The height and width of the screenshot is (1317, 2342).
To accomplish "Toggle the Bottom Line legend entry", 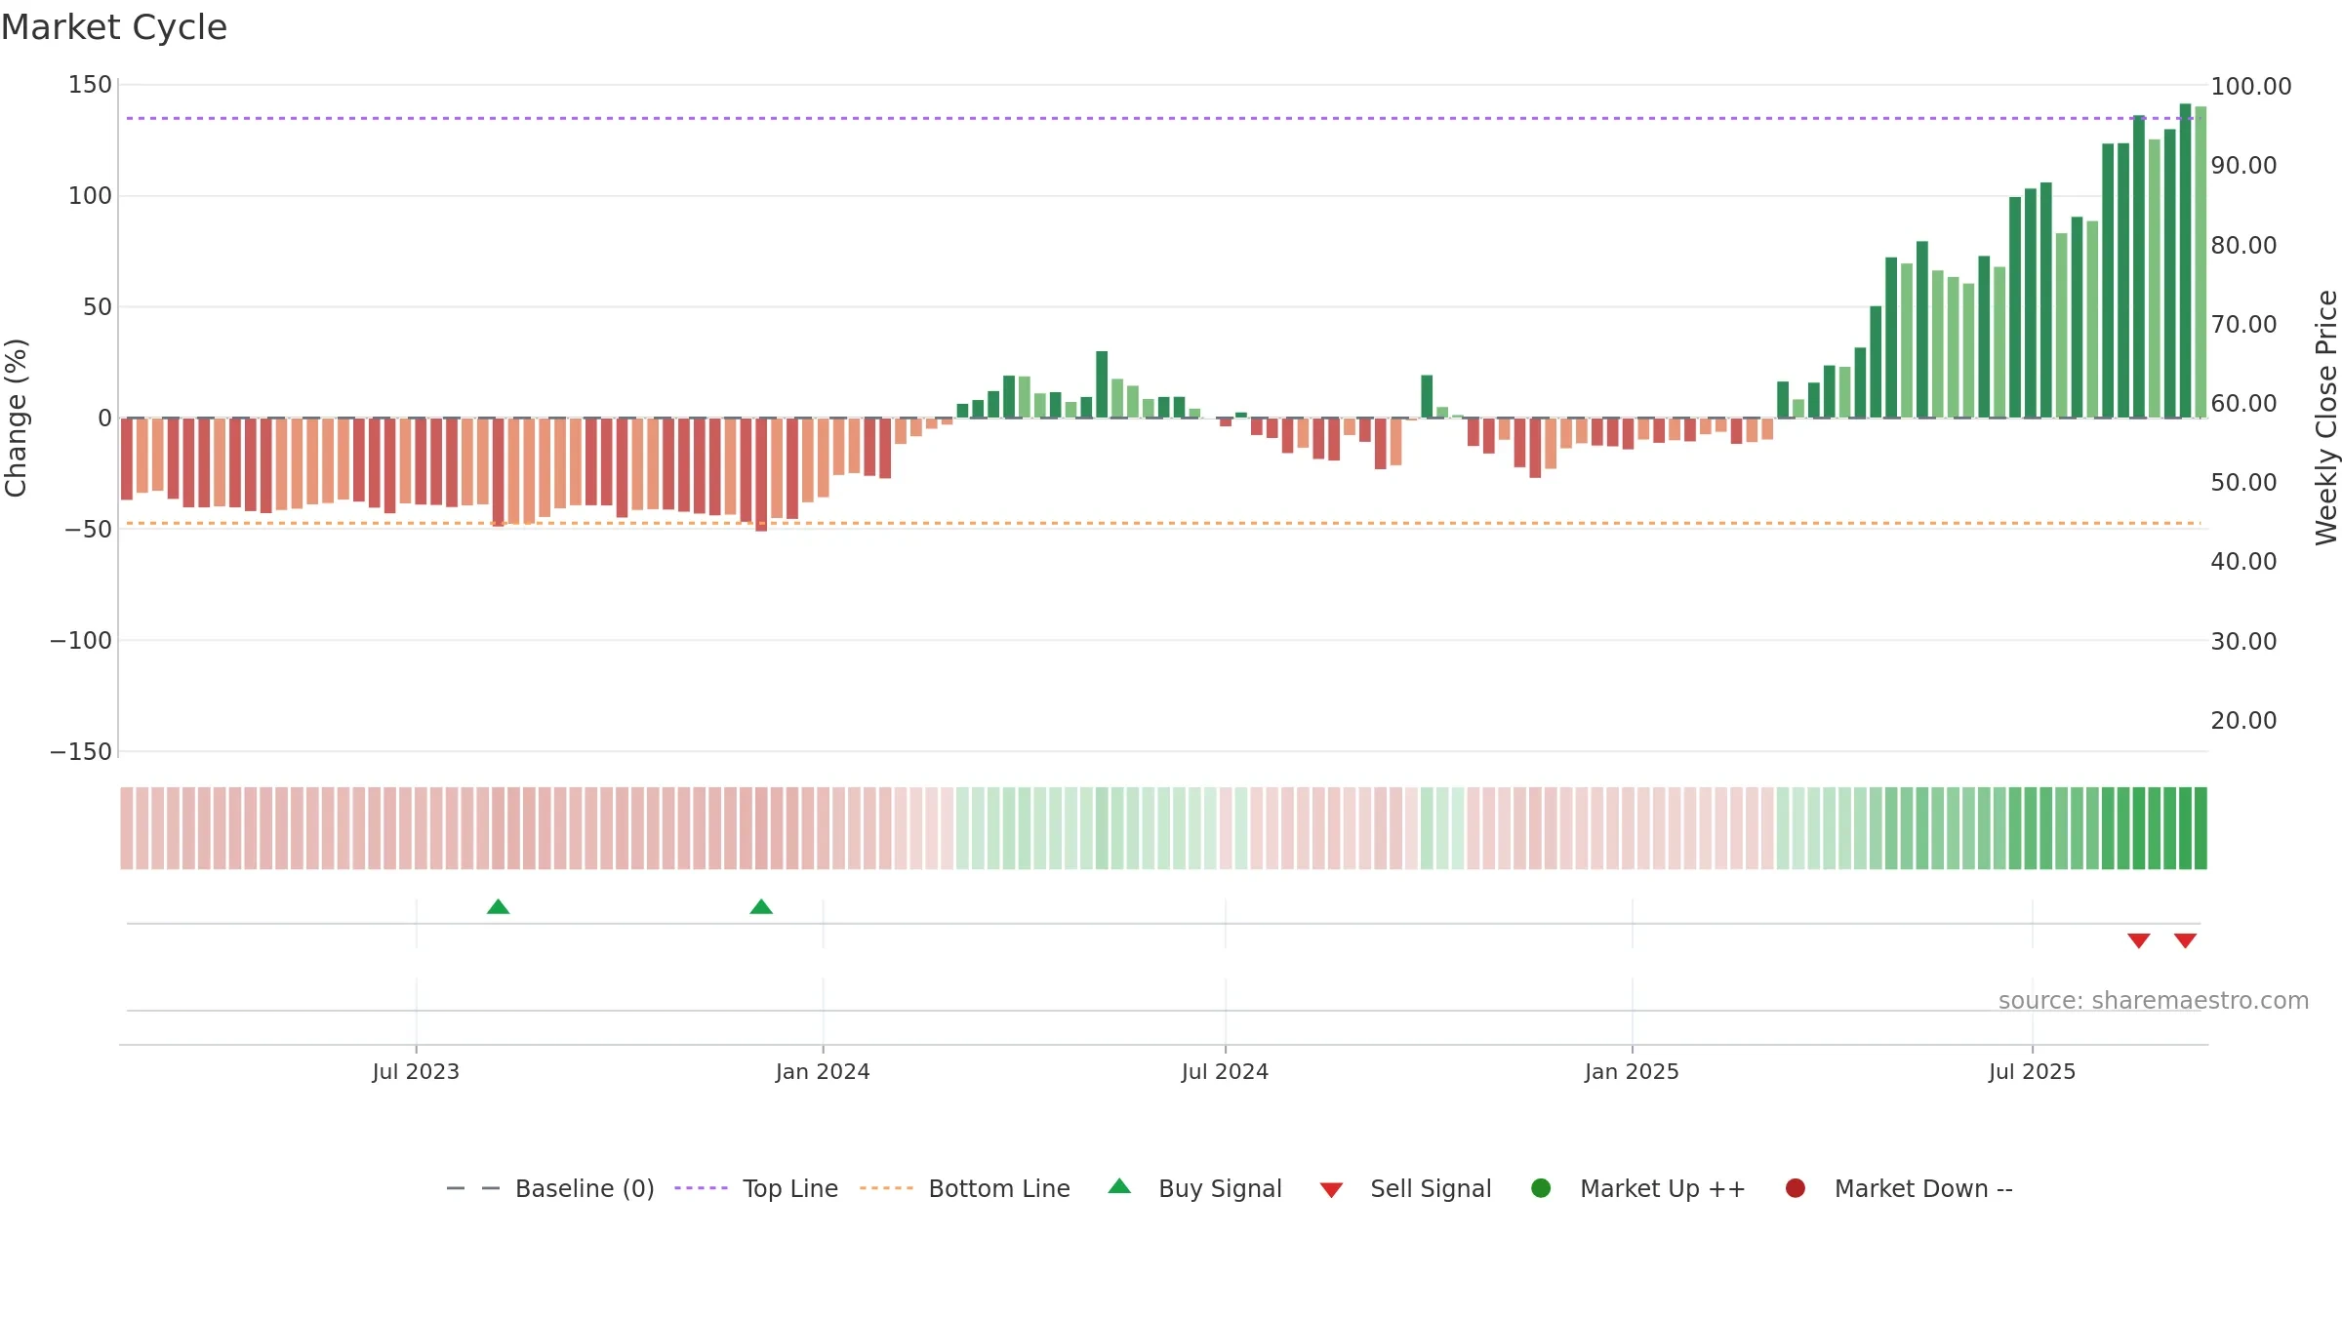I will point(965,1188).
